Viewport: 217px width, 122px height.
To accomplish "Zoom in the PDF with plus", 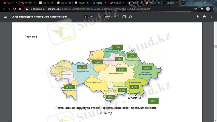I will coord(115,17).
